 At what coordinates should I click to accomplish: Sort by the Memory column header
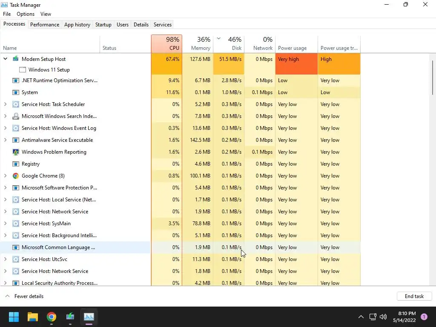198,44
